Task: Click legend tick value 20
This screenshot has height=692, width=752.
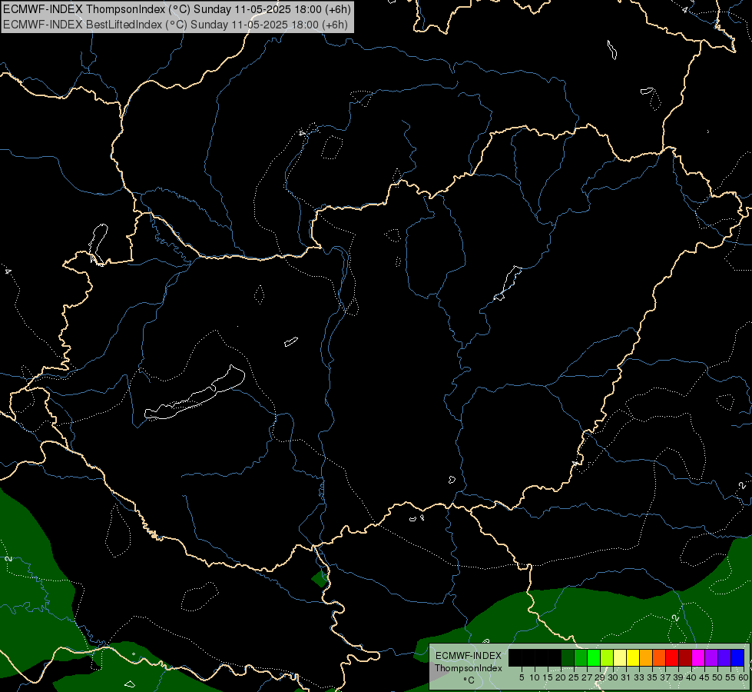Action: [560, 677]
